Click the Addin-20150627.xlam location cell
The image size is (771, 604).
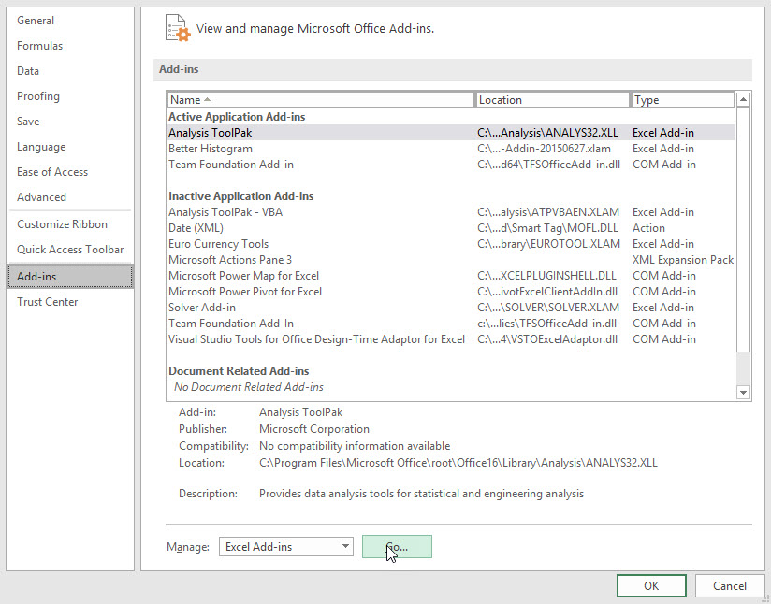point(544,149)
